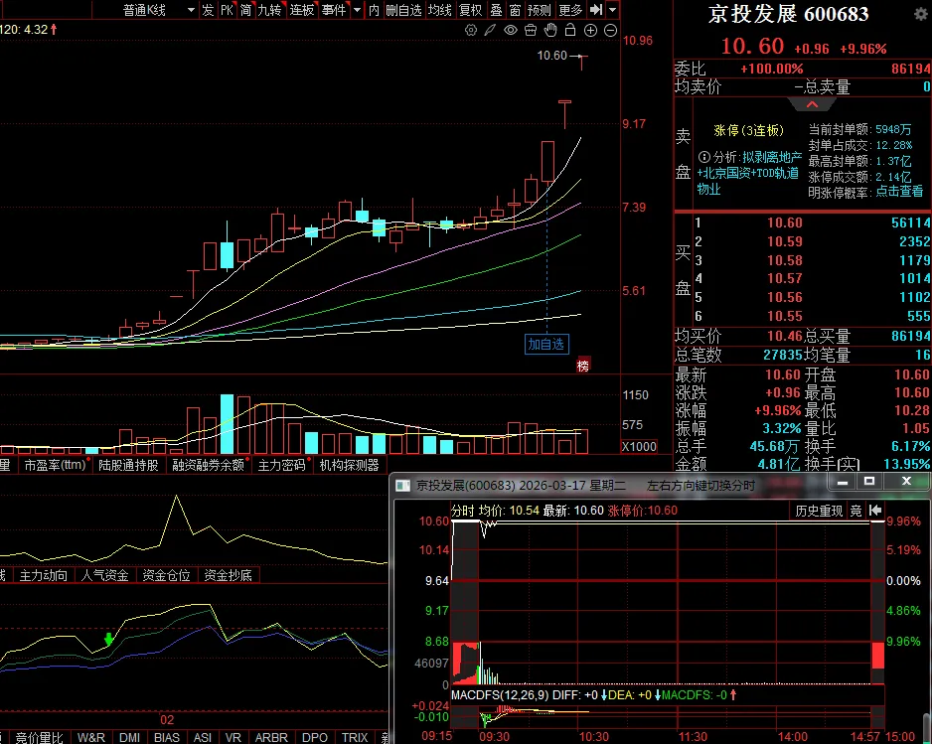Open the 事件 events button
932x744 pixels.
pyautogui.click(x=334, y=10)
